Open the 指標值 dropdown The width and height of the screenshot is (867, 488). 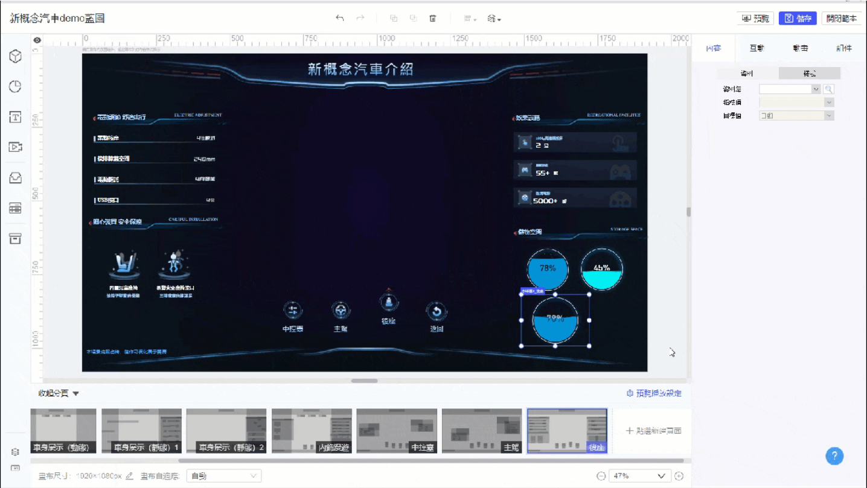pos(796,103)
